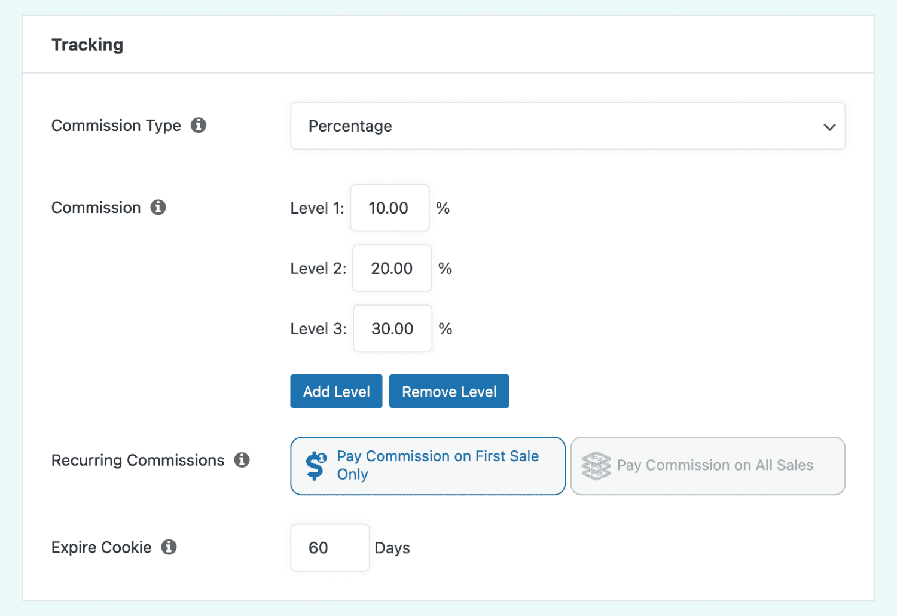Click the dollar sign icon on First Sale button
Viewport: 897px width, 616px height.
316,466
